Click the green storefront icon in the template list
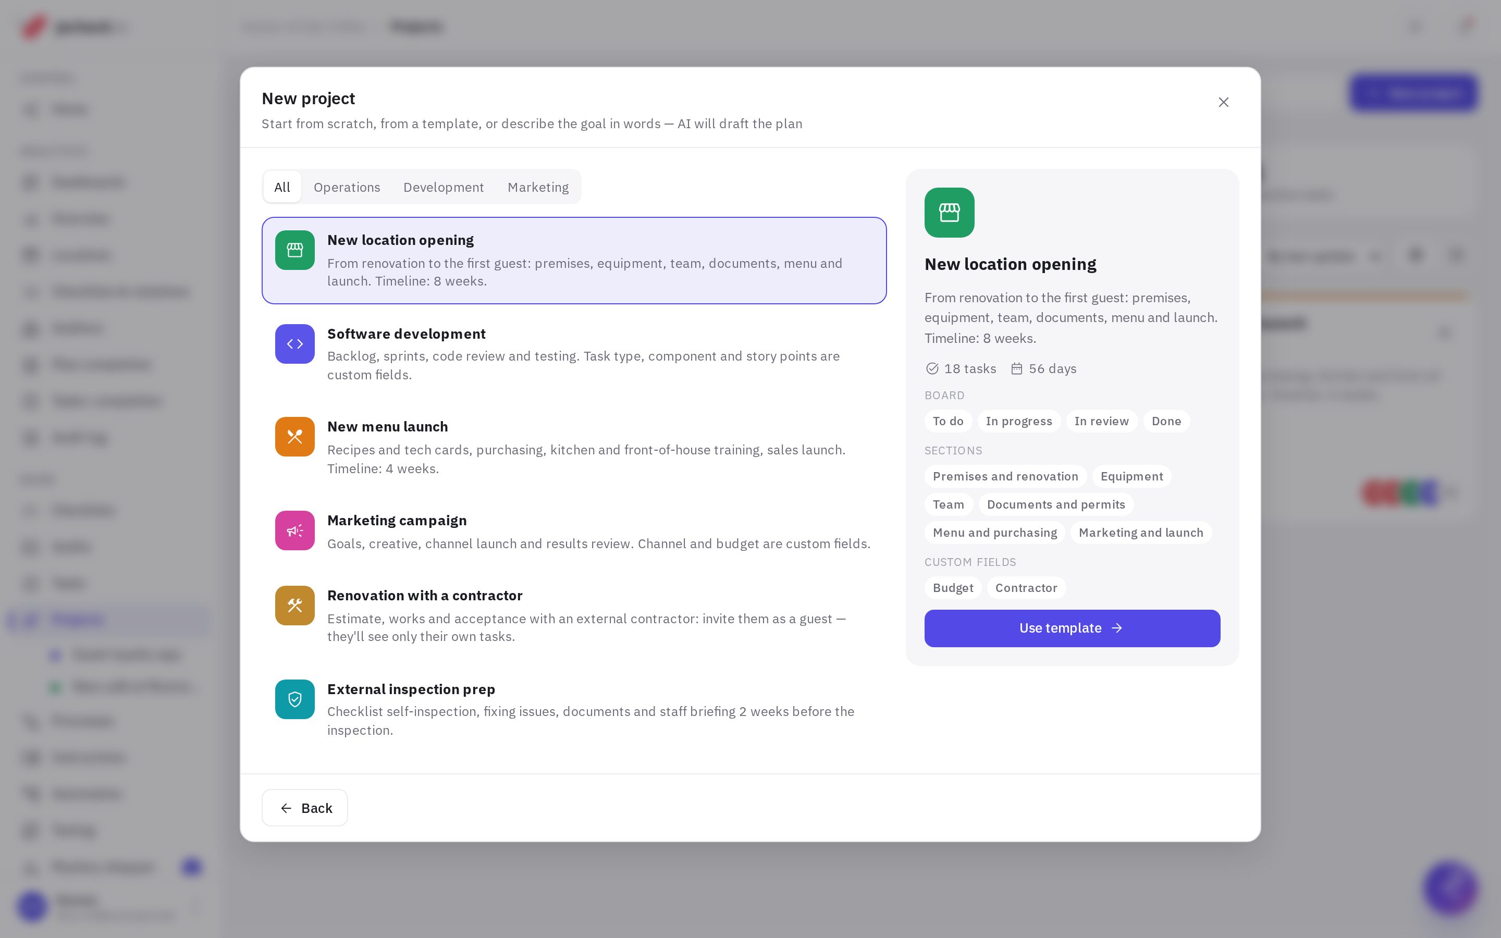The image size is (1501, 938). point(294,250)
